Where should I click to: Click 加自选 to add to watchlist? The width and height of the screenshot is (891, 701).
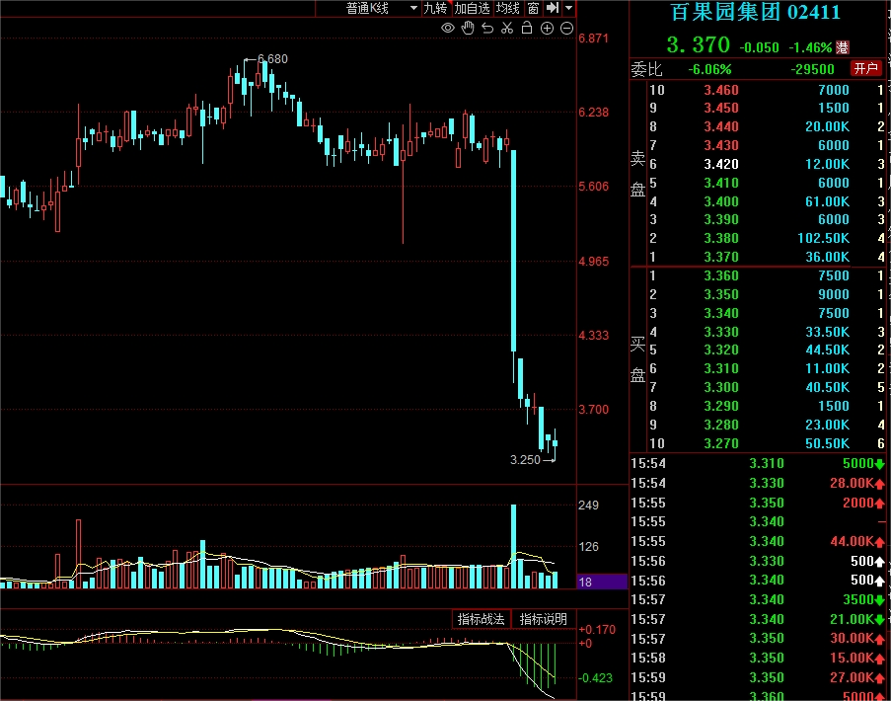(472, 8)
